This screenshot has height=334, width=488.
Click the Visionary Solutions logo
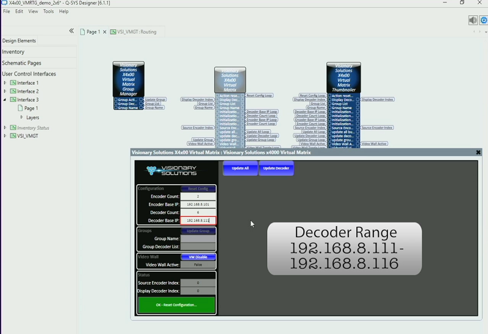(x=171, y=171)
